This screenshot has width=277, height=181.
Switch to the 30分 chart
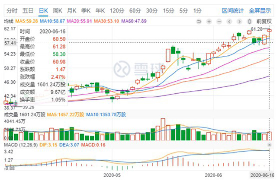(152, 10)
